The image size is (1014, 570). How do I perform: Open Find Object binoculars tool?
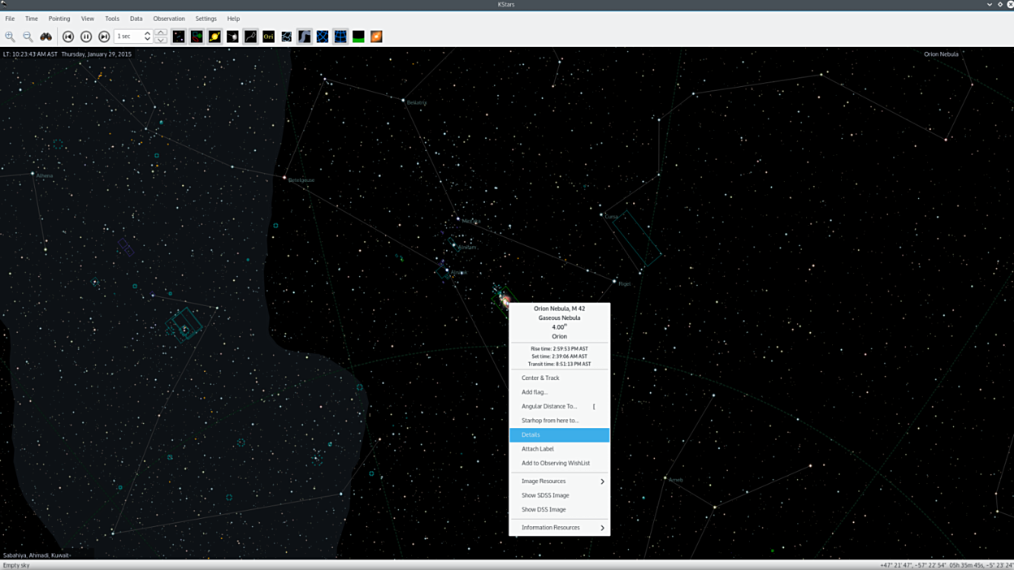pos(46,37)
